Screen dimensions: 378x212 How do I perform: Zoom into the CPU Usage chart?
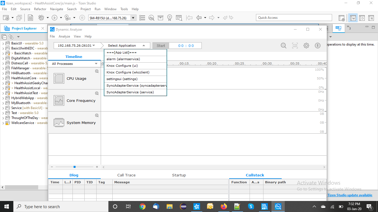click(97, 71)
